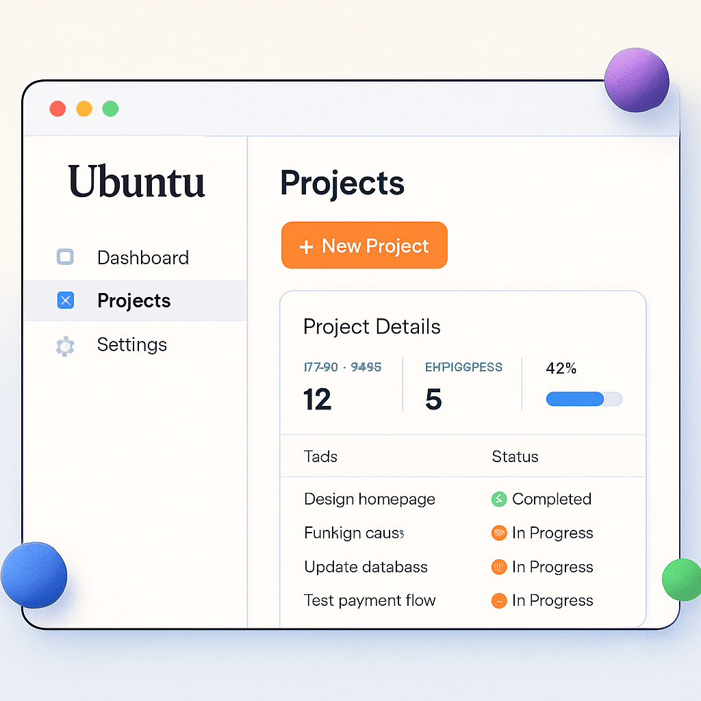This screenshot has height=701, width=701.
Task: Click the Completed status text
Action: (552, 499)
